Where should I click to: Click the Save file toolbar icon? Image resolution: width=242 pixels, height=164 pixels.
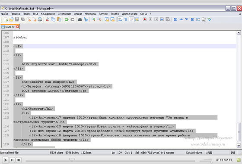[17, 19]
